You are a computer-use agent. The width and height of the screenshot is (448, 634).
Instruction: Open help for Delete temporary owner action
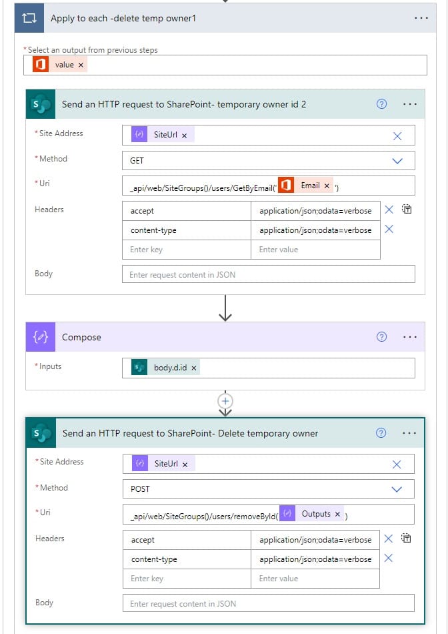[x=381, y=433]
